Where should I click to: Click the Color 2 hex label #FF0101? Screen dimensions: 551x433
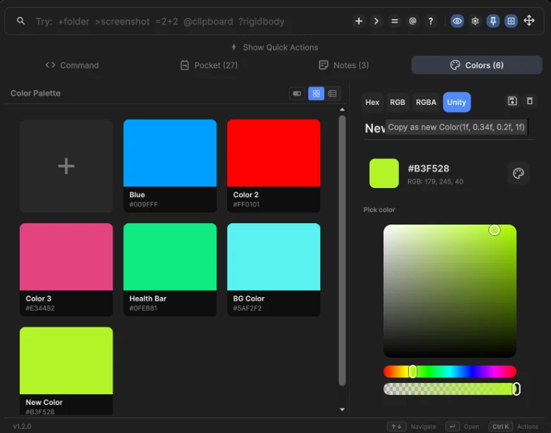point(246,205)
